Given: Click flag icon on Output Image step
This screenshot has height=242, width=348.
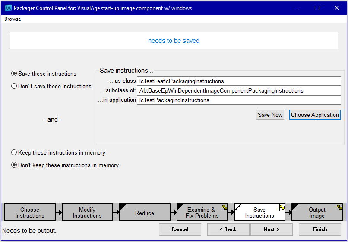Looking at the screenshot, I should click(x=339, y=207).
